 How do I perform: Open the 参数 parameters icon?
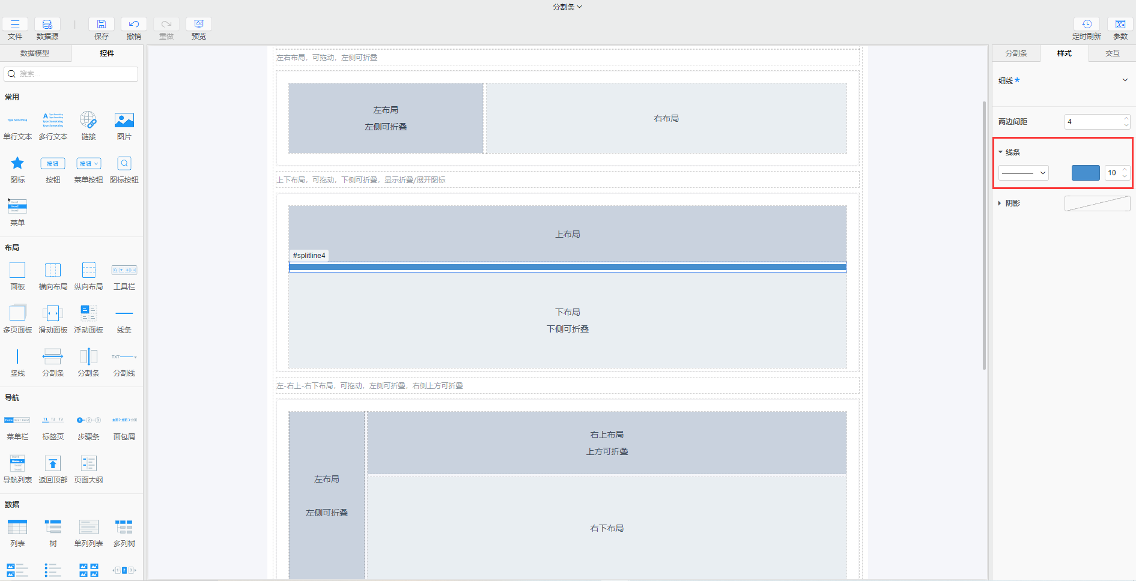1120,25
